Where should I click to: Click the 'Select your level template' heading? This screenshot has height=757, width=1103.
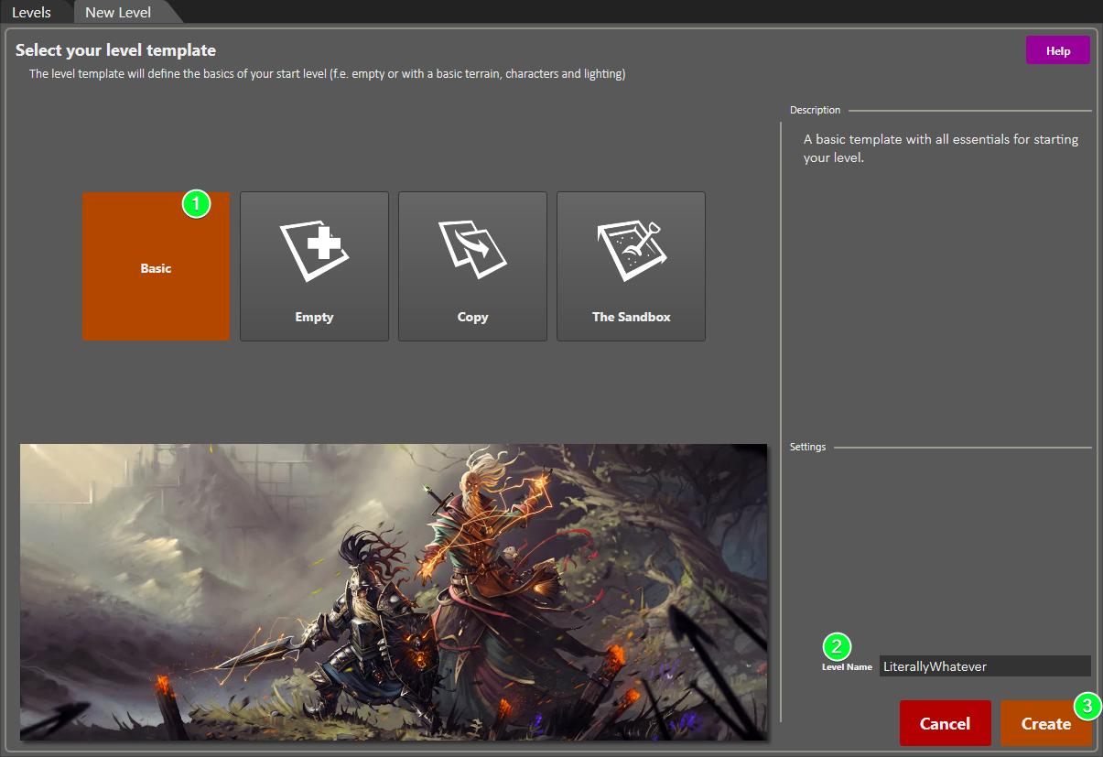pos(116,50)
